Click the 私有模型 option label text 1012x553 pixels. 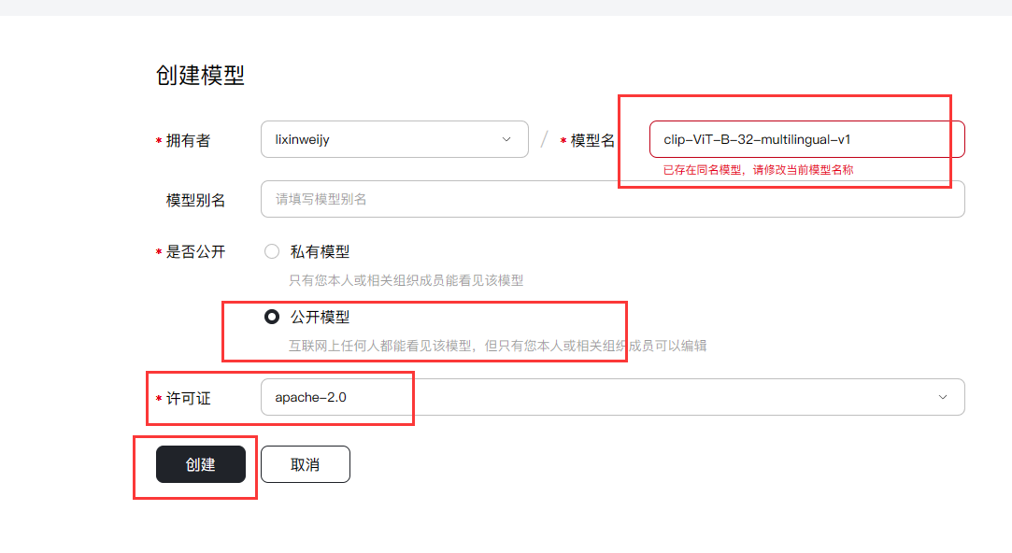pos(320,251)
